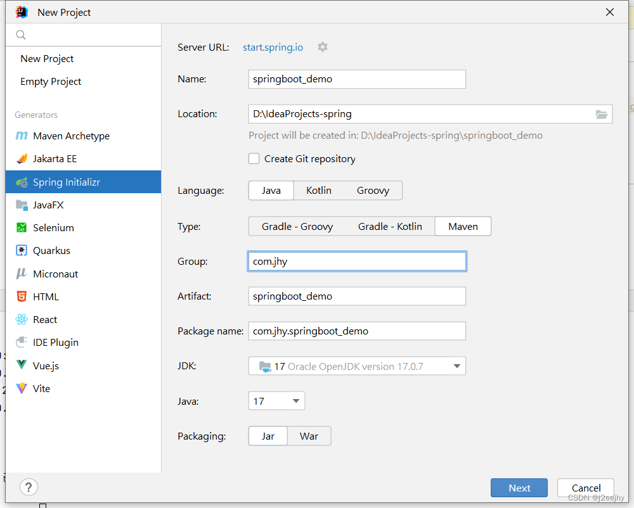Enable the Create Git repository checkbox
The width and height of the screenshot is (634, 508).
pos(254,159)
